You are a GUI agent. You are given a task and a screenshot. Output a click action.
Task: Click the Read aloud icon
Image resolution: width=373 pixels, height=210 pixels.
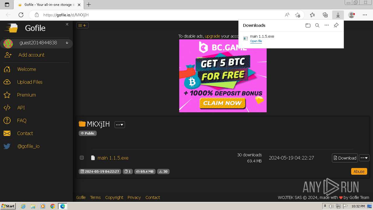point(287,15)
